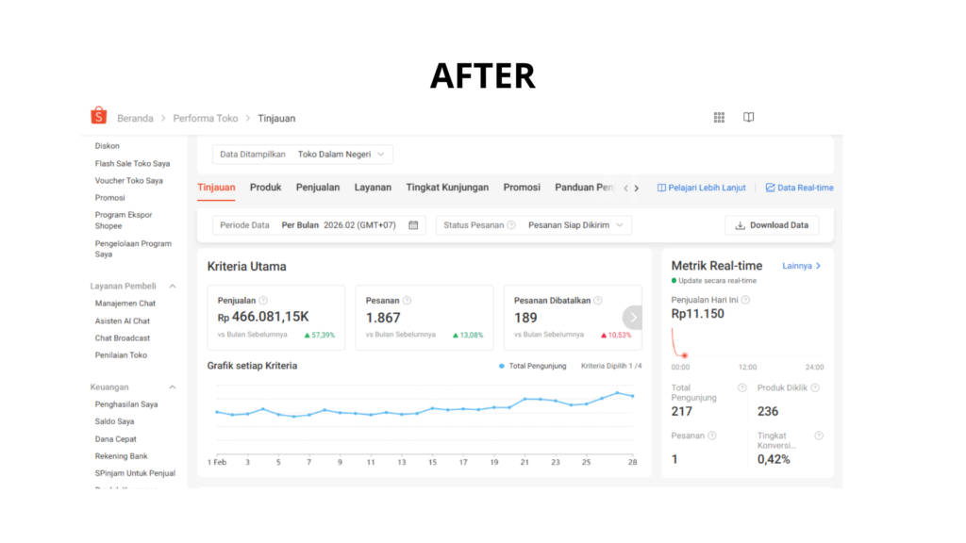
Task: Open the apps grid menu icon
Action: [x=719, y=118]
